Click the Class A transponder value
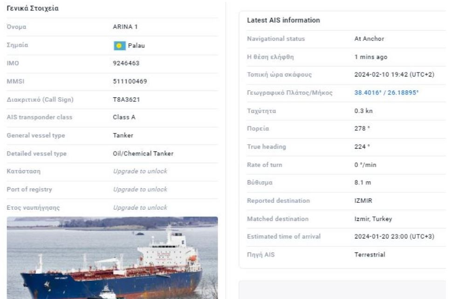466x299 pixels. [x=124, y=117]
